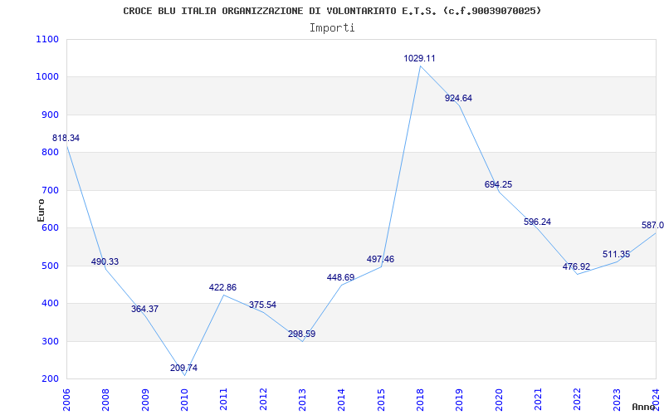Click the 511.35 data label
664x415 pixels.
click(x=616, y=255)
